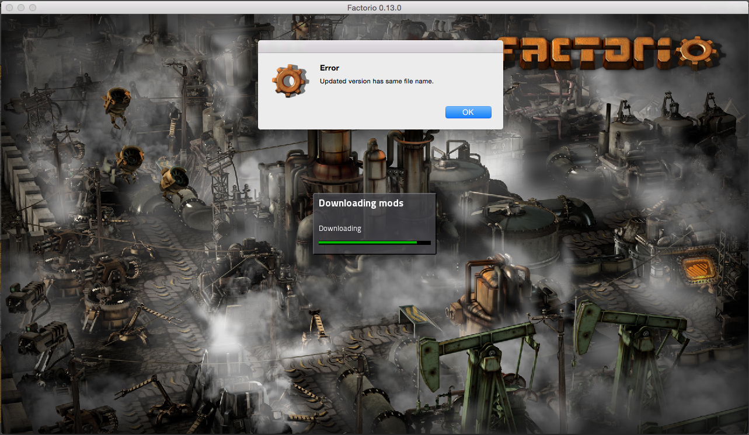Close the Factorio window
This screenshot has width=749, height=435.
(9, 8)
